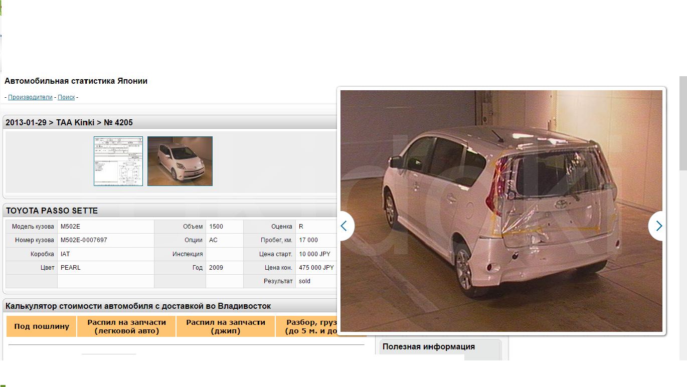Select body number M502E-0007697
The height and width of the screenshot is (387, 687).
click(x=84, y=240)
